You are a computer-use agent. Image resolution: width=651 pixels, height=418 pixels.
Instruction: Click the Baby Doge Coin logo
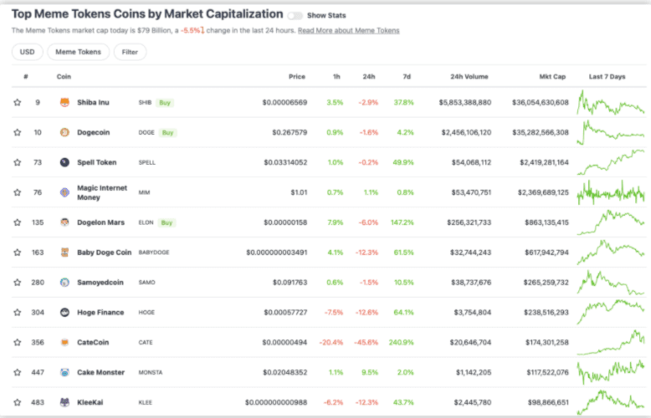point(64,252)
